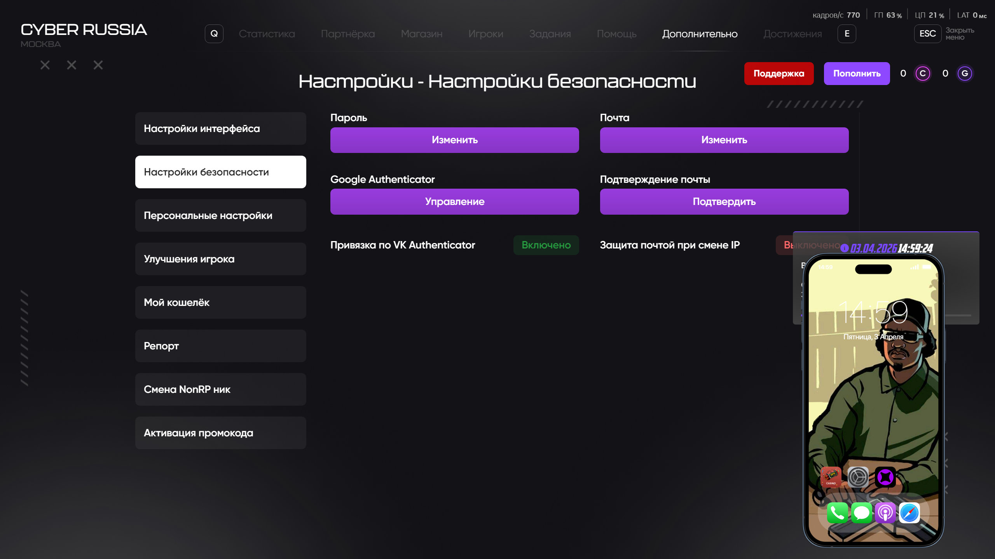
Task: Click Изменить under Пароль
Action: (454, 140)
